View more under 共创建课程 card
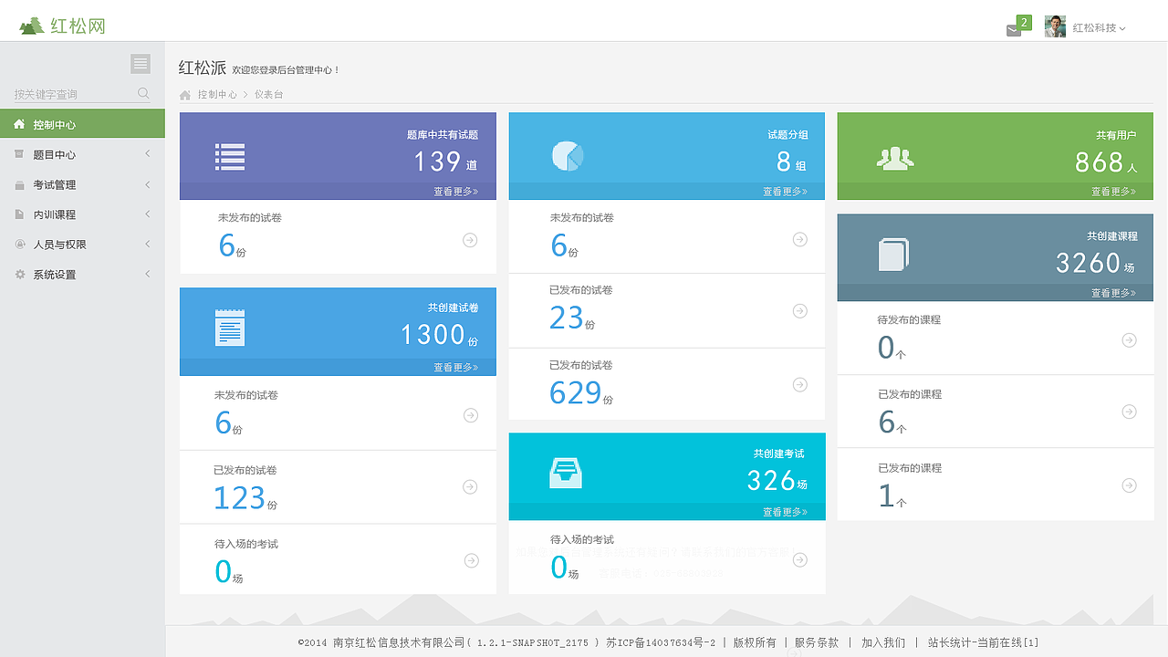The height and width of the screenshot is (657, 1168). 1113,293
